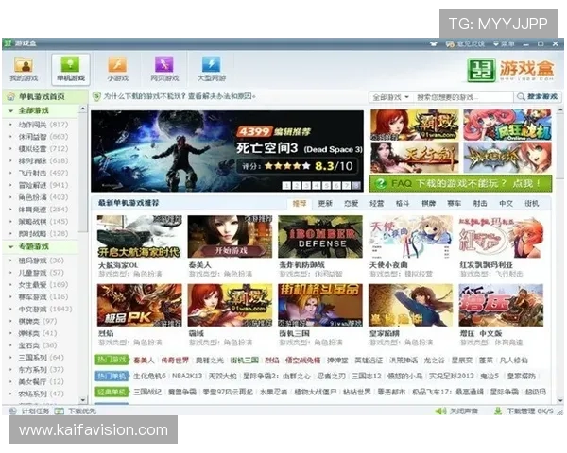Select the 街机 tab
The width and height of the screenshot is (567, 453).
point(531,204)
